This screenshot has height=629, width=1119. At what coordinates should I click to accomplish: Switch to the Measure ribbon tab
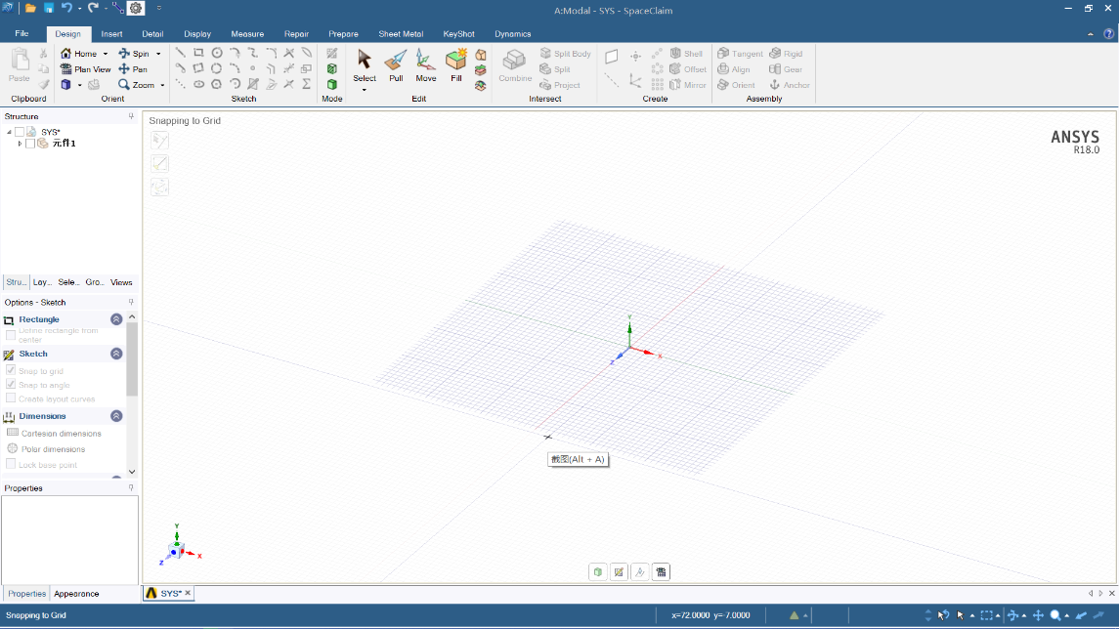(x=247, y=34)
